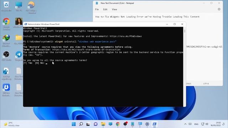Select the lower New Text Document desktop icon
The width and height of the screenshot is (228, 128).
(19, 90)
